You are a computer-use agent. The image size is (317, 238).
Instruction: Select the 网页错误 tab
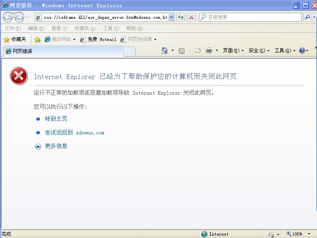63,51
